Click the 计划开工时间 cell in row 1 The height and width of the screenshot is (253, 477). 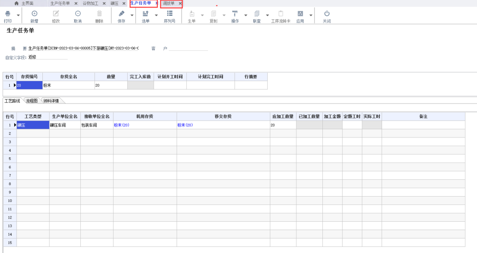click(x=170, y=86)
